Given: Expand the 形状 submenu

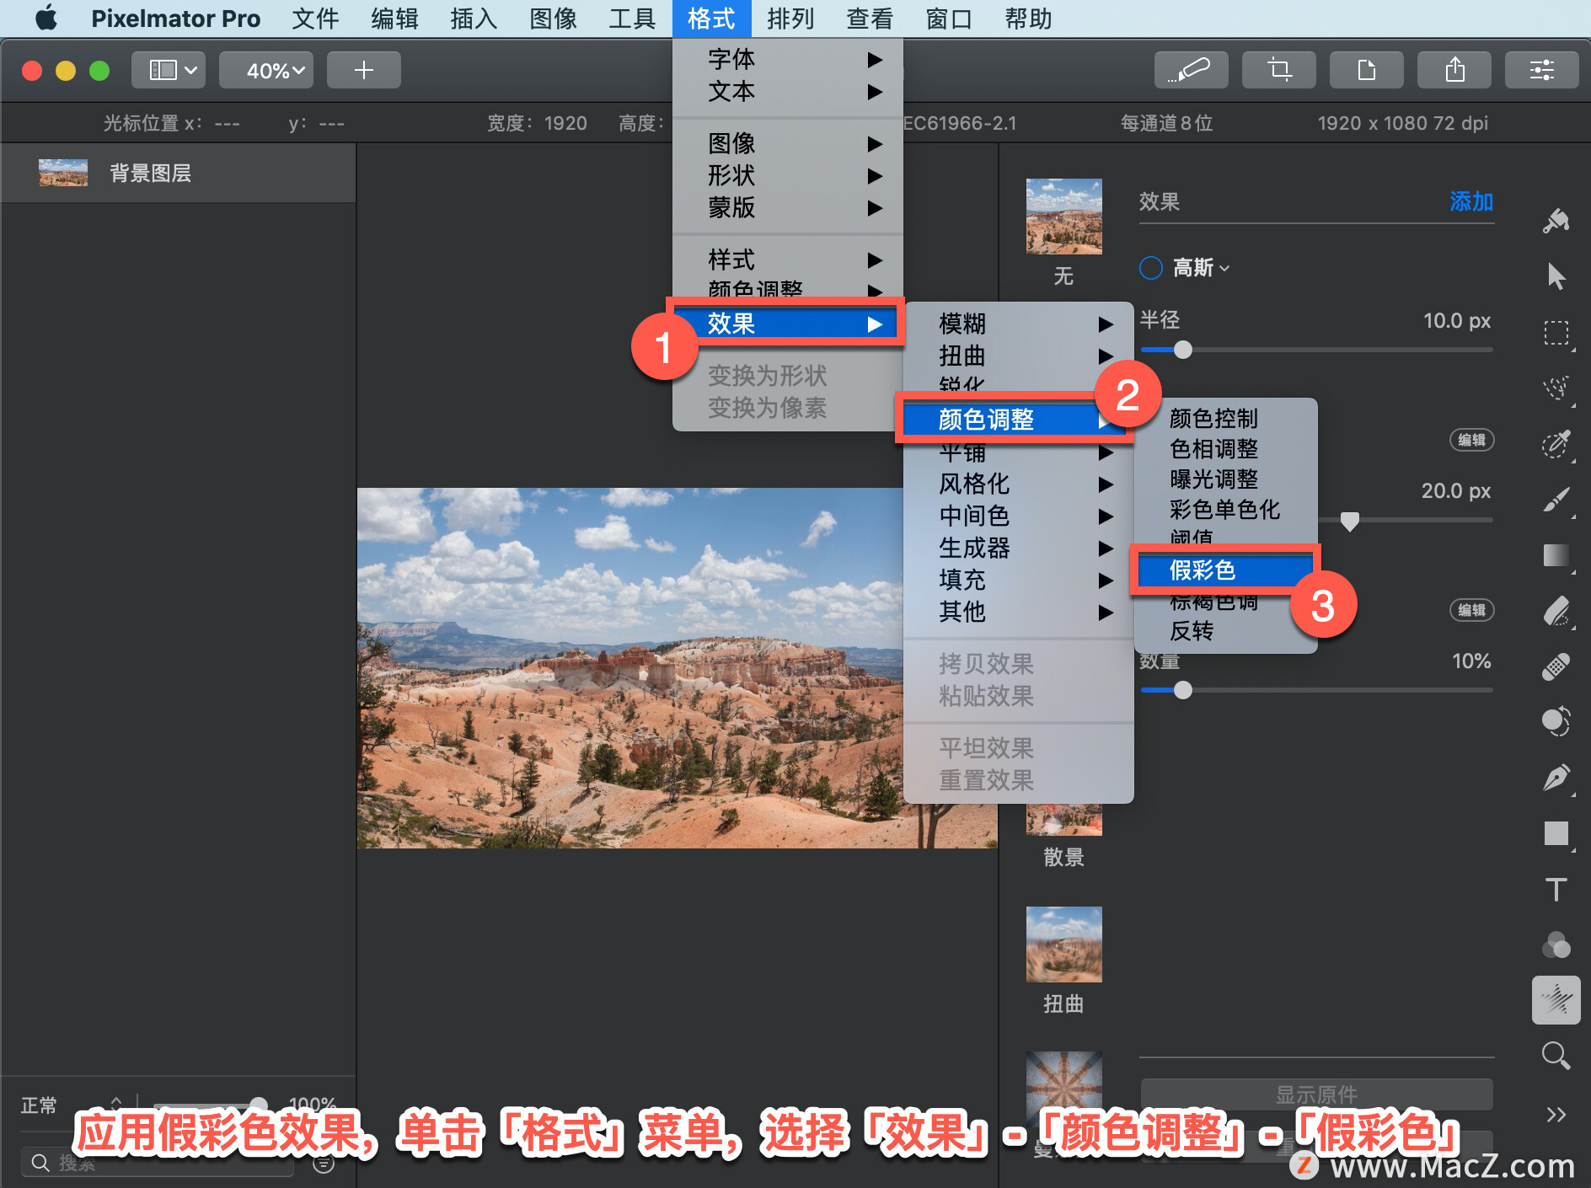Looking at the screenshot, I should coord(787,175).
